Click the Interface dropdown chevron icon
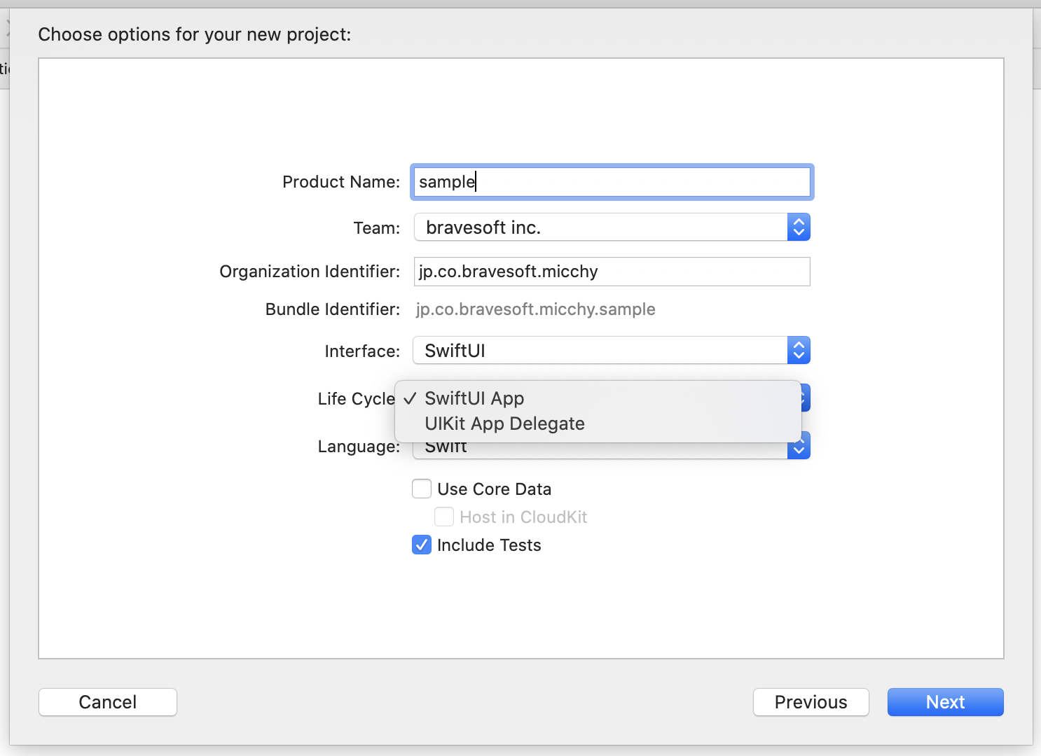Screen dimensions: 1041x756 [799, 350]
